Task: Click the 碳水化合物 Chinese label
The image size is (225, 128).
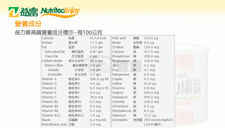Action: (76, 61)
